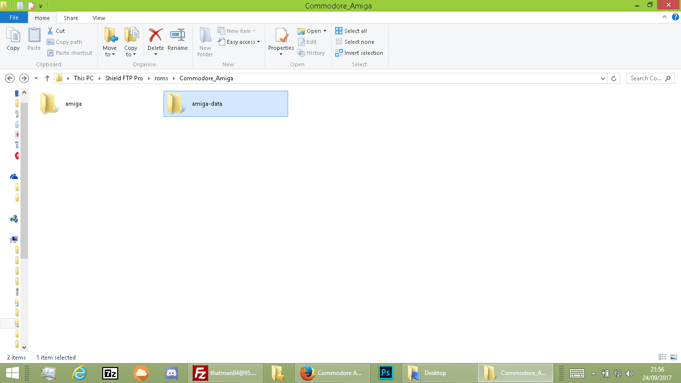Screen dimensions: 681x383
Task: Go to This PC via the breadcrumb
Action: pos(83,78)
